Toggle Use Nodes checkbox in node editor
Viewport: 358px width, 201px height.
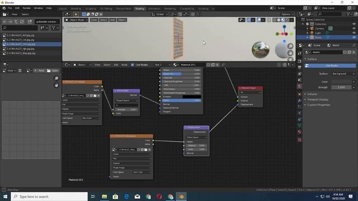tap(133, 65)
